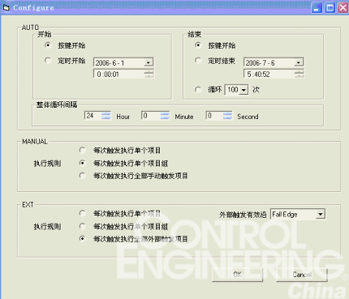Choose EXT 每次触发执行单个项目组 radio

(x=83, y=226)
